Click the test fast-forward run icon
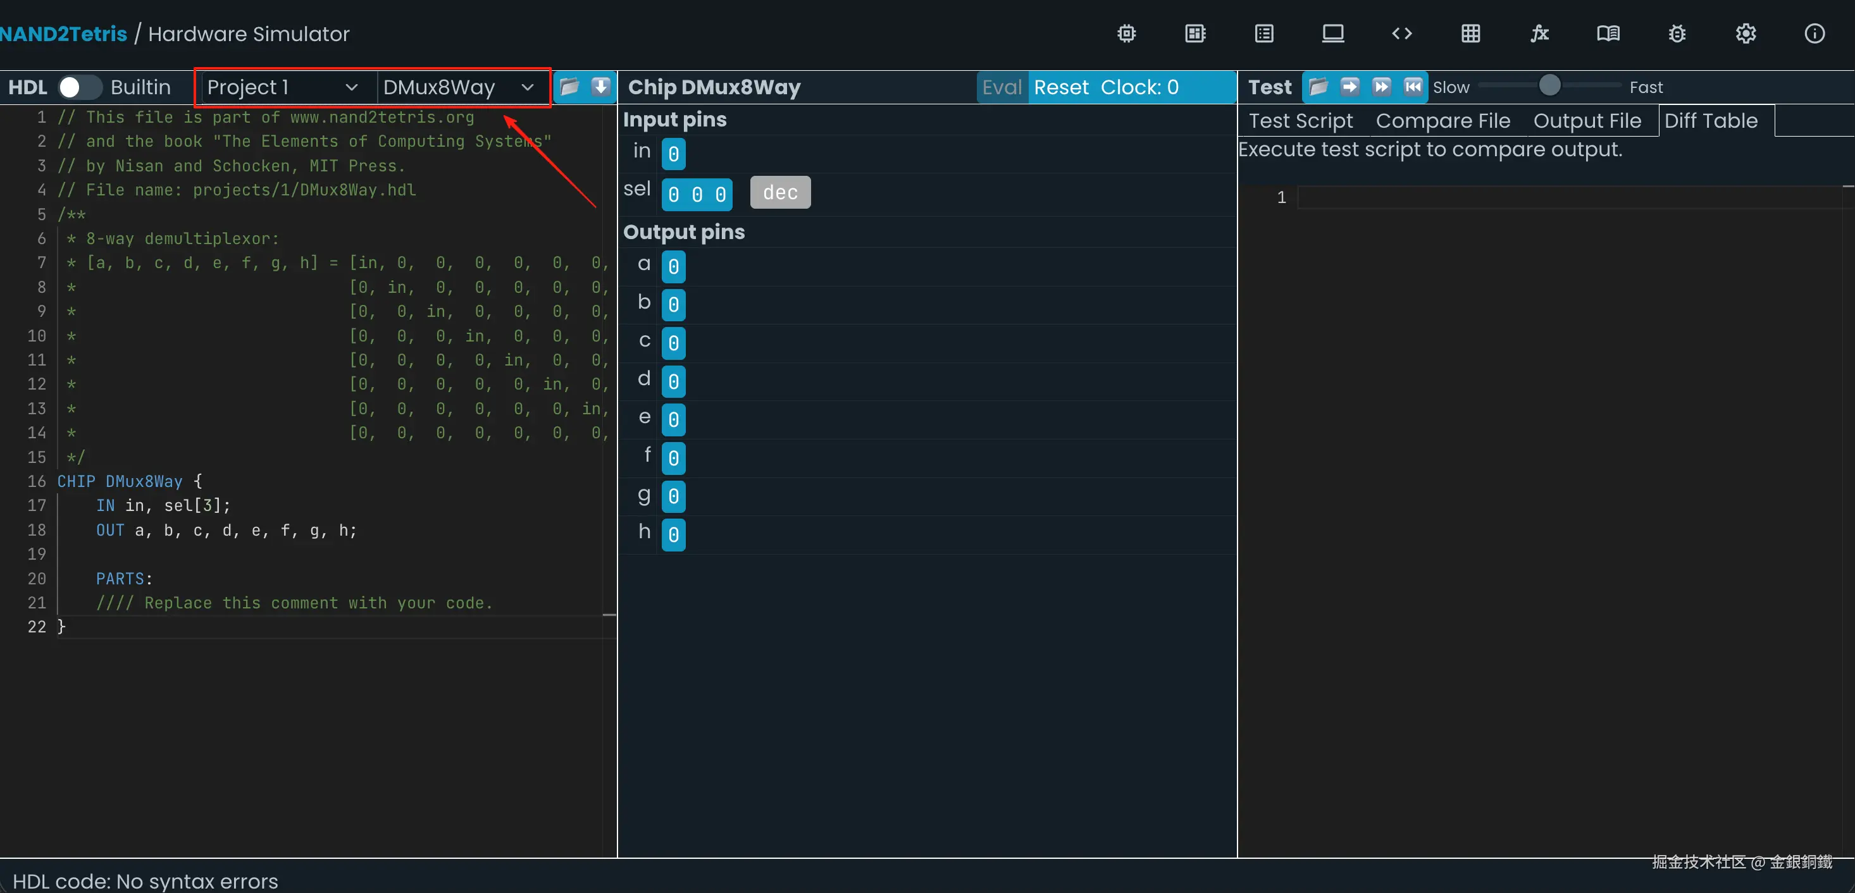The width and height of the screenshot is (1855, 893). [1381, 87]
